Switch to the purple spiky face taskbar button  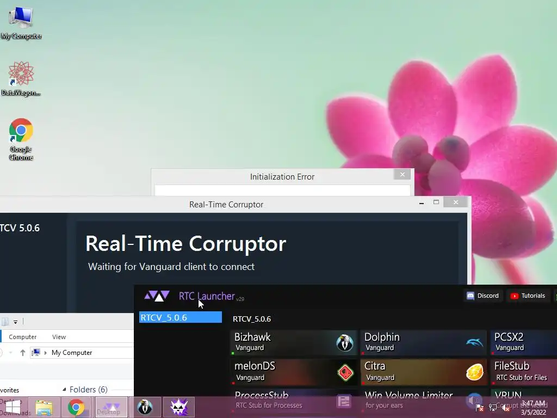(178, 407)
